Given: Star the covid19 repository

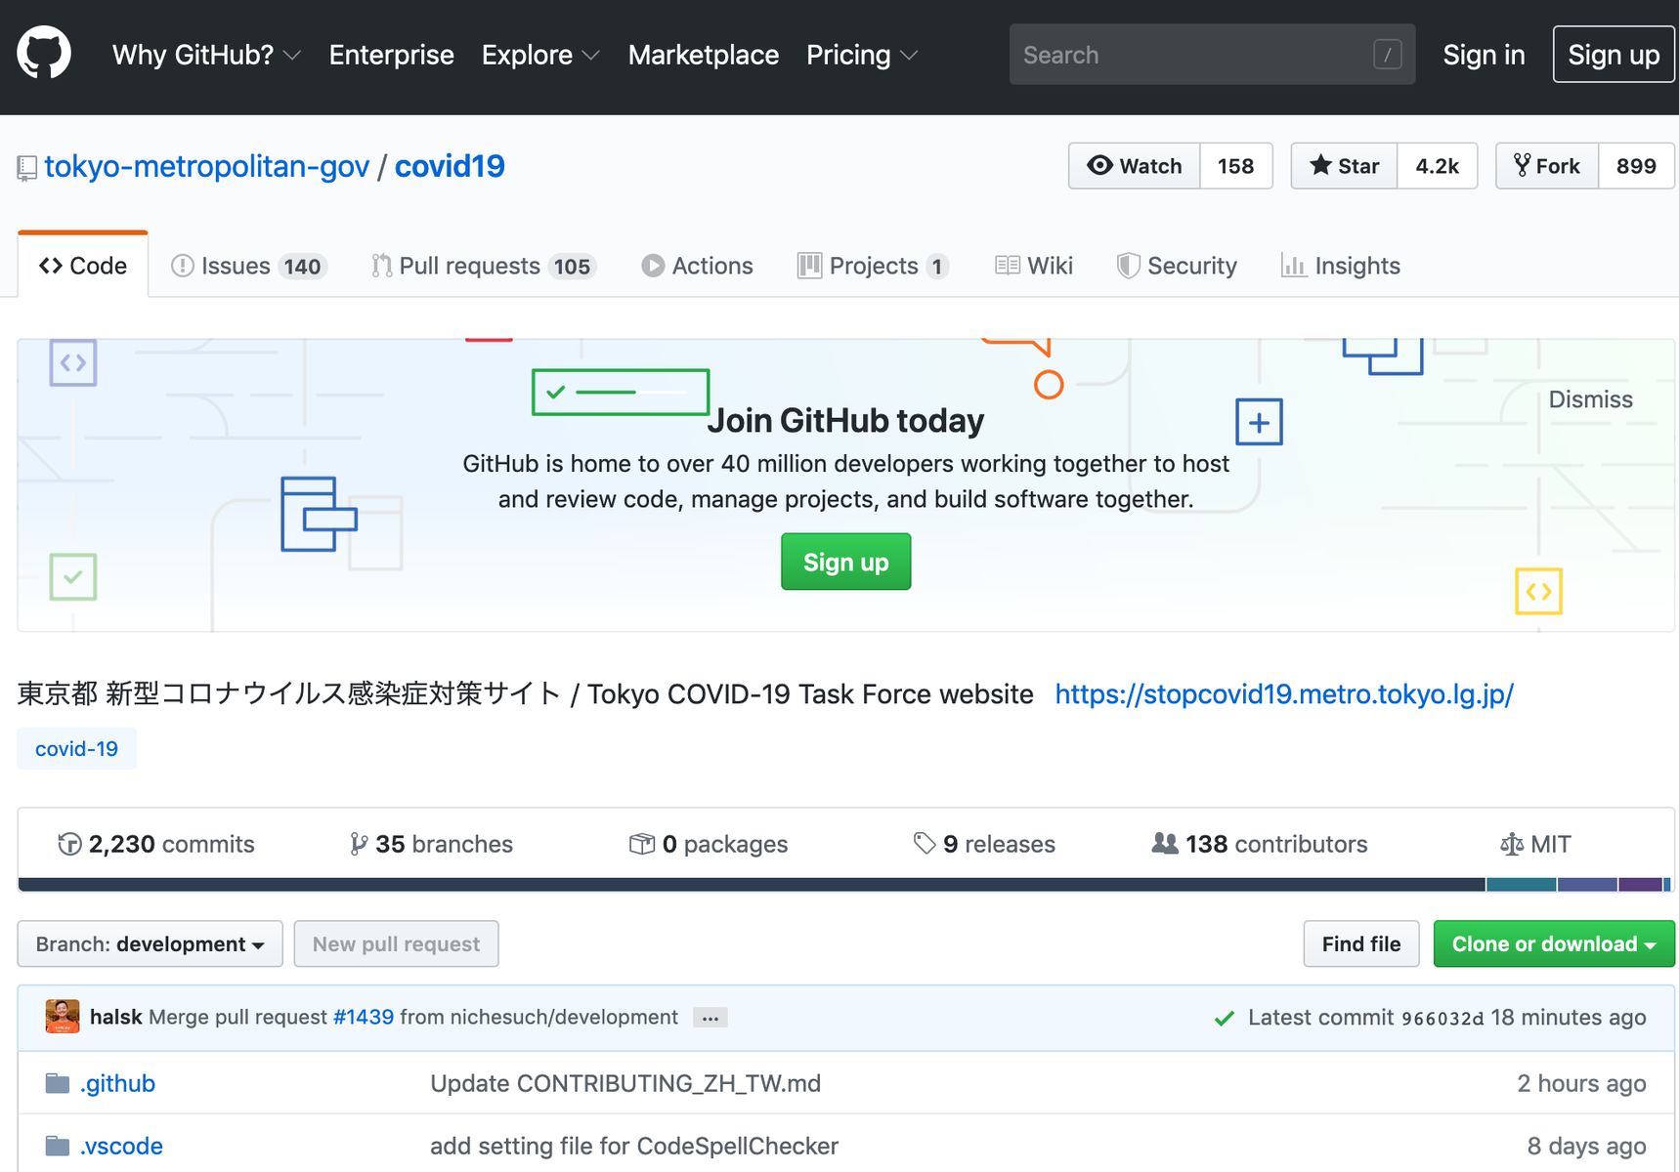Looking at the screenshot, I should pyautogui.click(x=1345, y=166).
